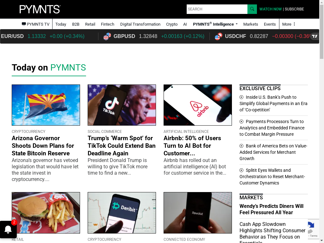This screenshot has width=324, height=243.
Task: Click play icon beside U.S. Bank clip
Action: coord(241,97)
